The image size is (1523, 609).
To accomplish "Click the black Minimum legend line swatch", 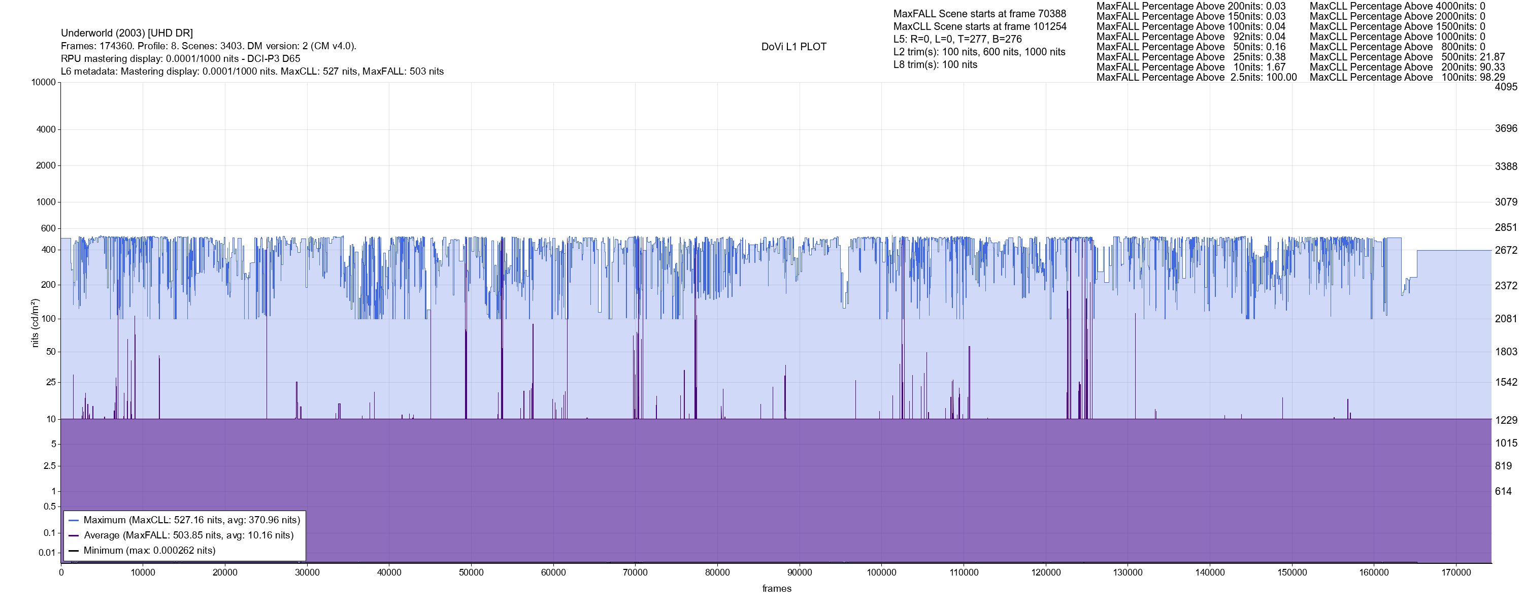I will [74, 551].
